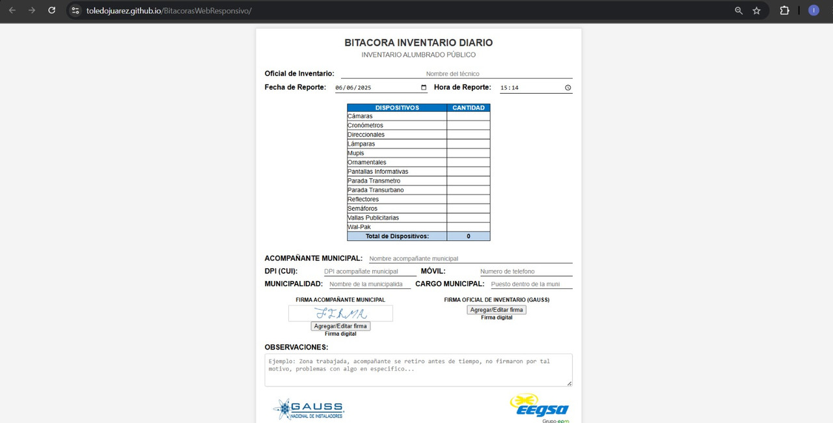Click the Observaciones text area
Viewport: 833px width, 423px height.
418,370
